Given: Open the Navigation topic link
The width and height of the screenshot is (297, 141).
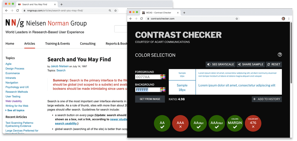Looking at the screenshot, I should click(x=12, y=83).
